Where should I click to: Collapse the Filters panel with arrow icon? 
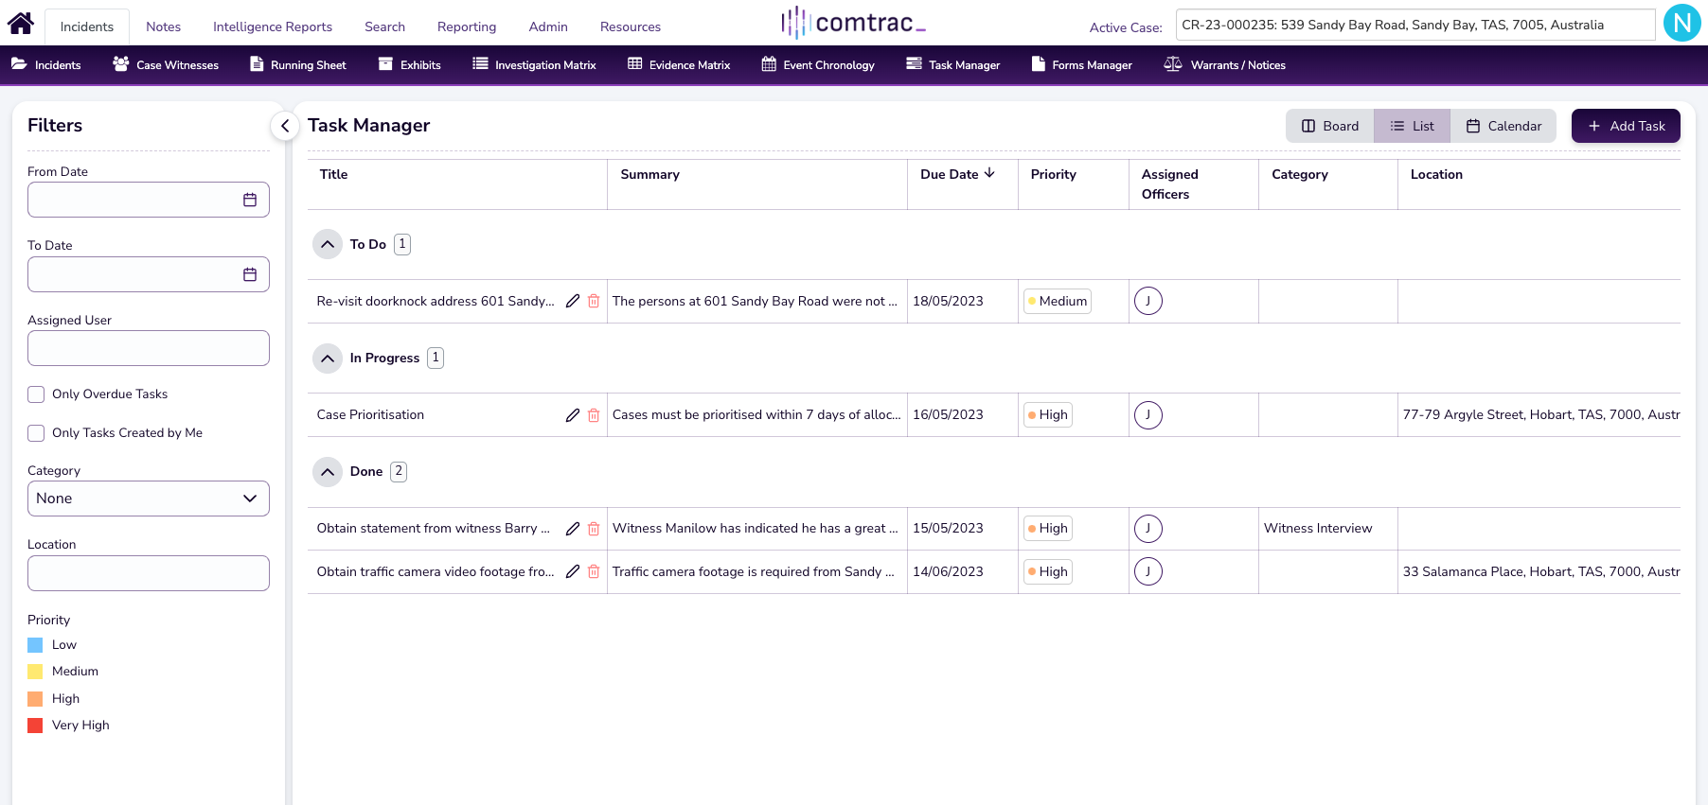(x=285, y=126)
